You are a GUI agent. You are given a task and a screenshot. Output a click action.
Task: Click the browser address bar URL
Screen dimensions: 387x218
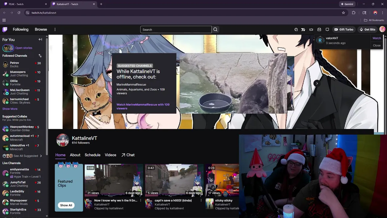(x=44, y=13)
